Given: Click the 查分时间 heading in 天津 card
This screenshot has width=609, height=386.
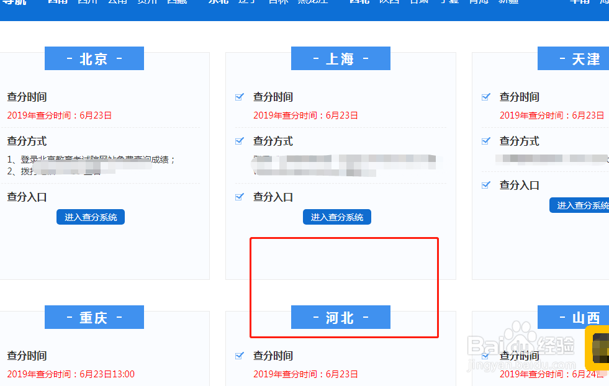Looking at the screenshot, I should 519,97.
